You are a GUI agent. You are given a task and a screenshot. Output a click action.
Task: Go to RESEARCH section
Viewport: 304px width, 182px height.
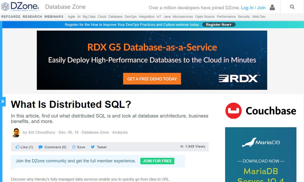click(x=32, y=17)
